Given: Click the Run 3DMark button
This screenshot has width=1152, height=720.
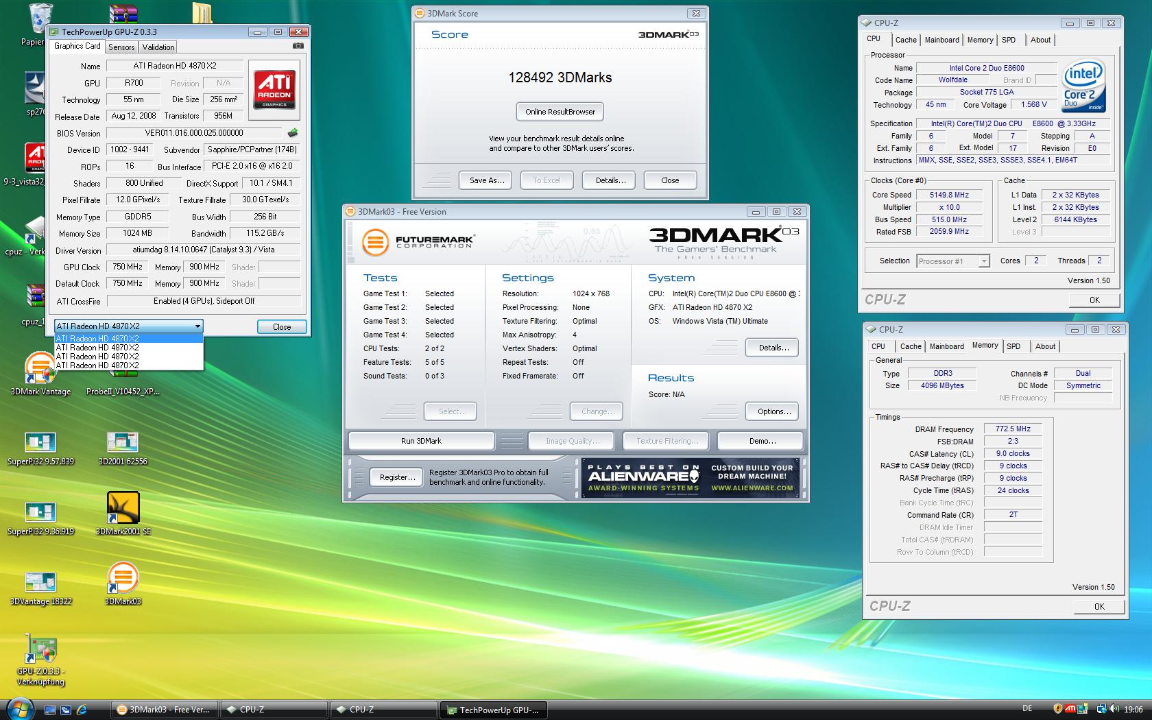Looking at the screenshot, I should point(421,441).
